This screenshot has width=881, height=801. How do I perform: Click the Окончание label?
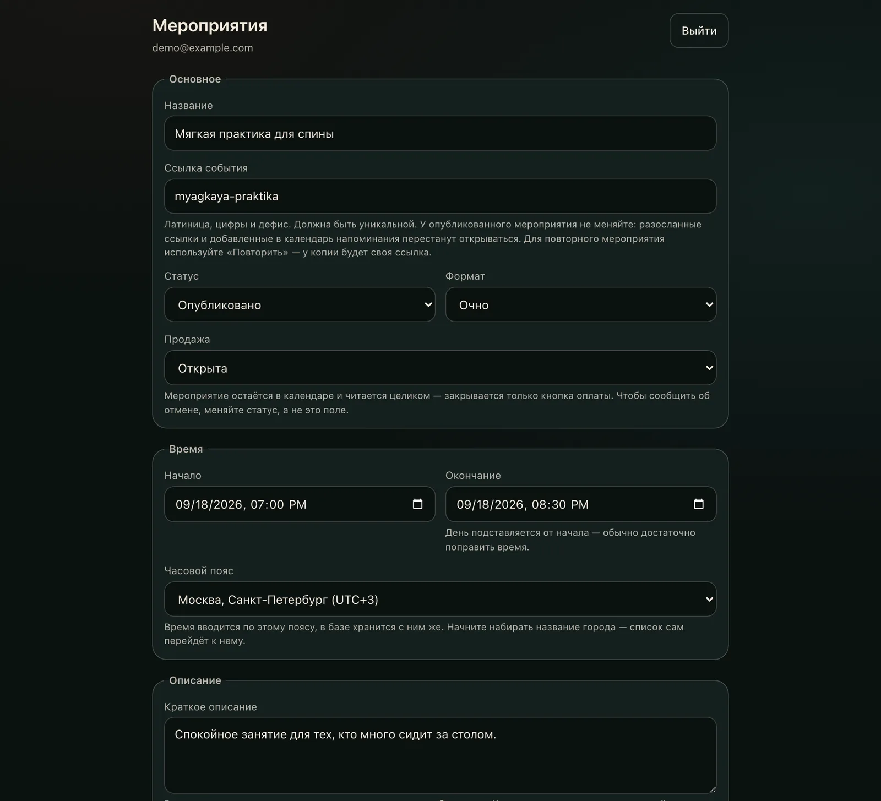point(473,476)
